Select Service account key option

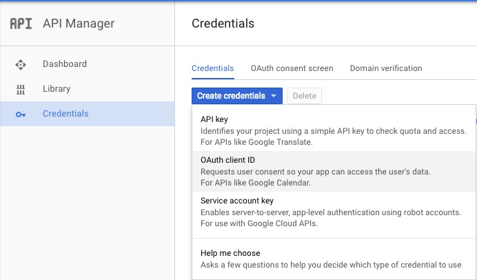334,212
